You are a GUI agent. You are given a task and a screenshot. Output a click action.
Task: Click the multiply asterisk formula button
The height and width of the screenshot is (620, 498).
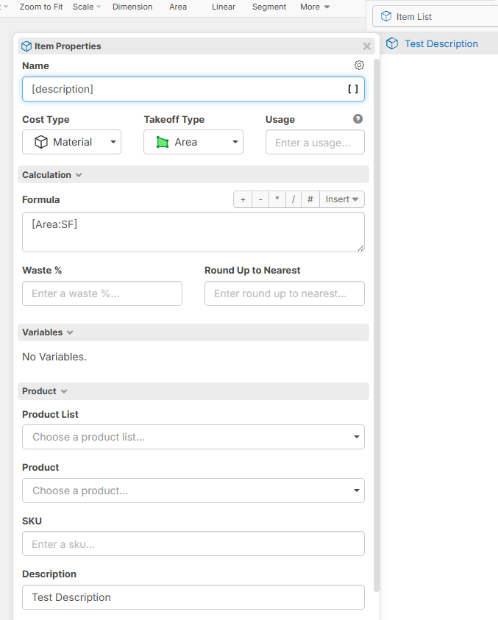277,199
